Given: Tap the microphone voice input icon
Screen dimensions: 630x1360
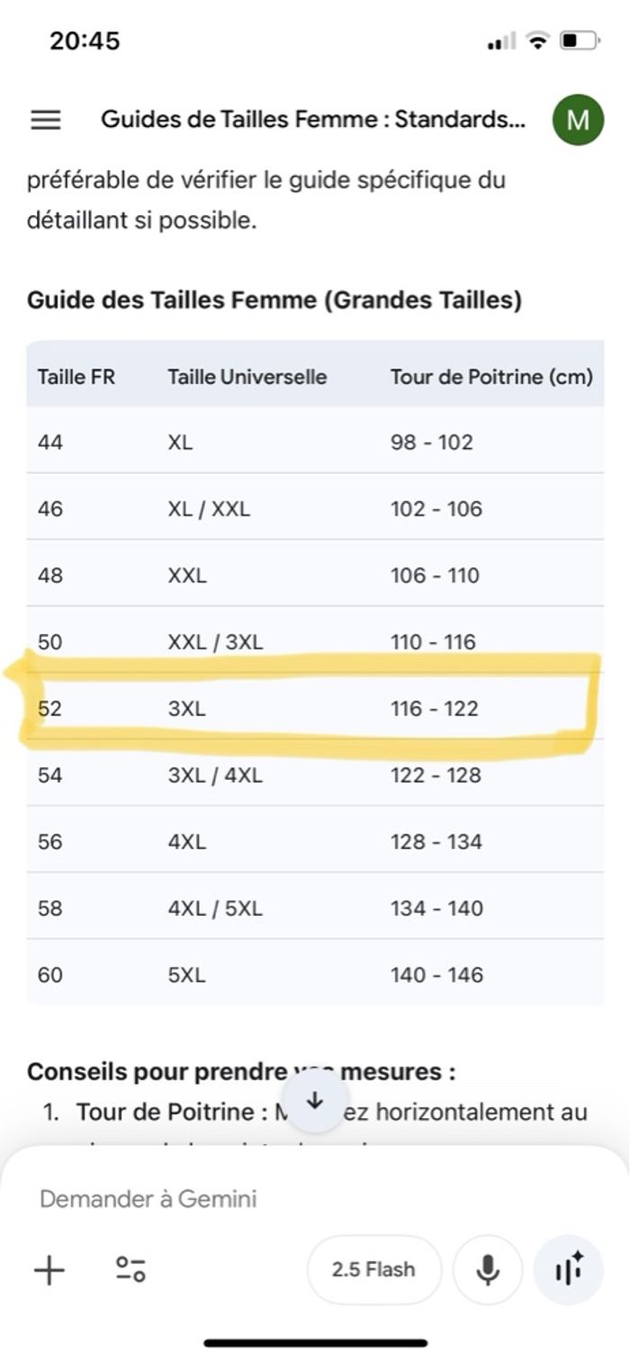Looking at the screenshot, I should pyautogui.click(x=488, y=1270).
